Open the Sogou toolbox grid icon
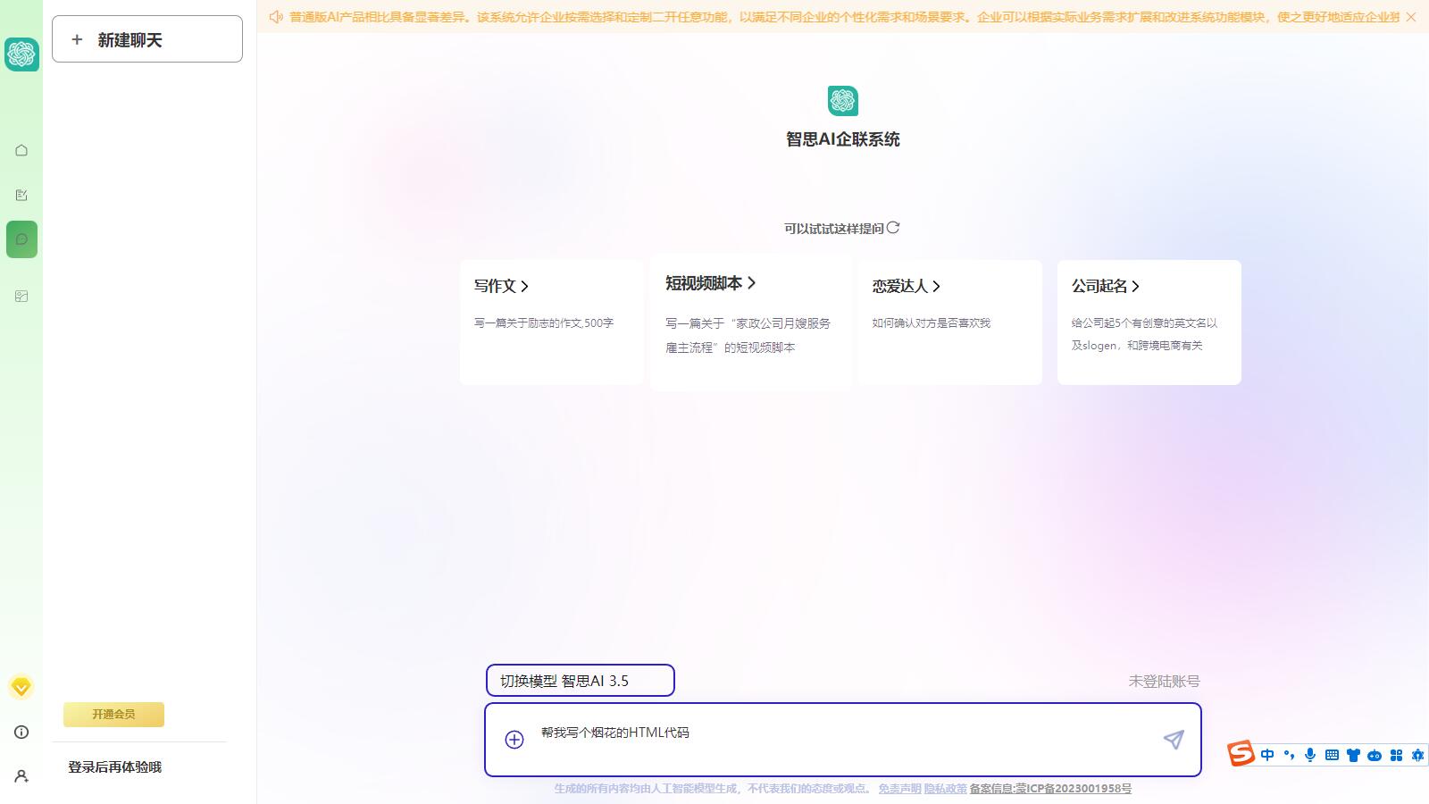The width and height of the screenshot is (1429, 804). (x=1396, y=755)
